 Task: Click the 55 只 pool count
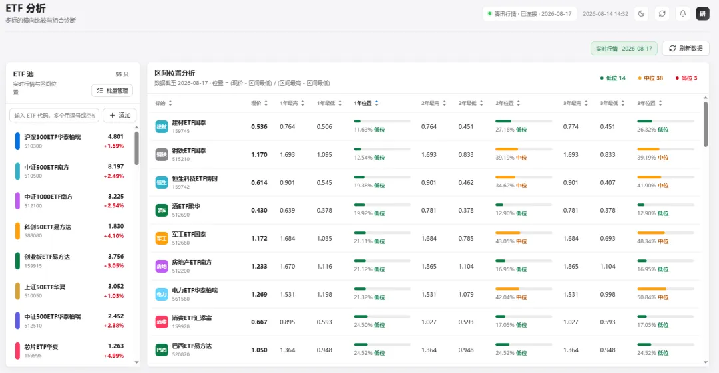[x=122, y=74]
